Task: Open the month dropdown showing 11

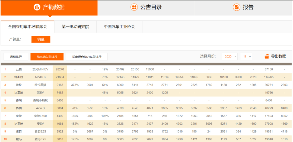Action: tap(246, 57)
